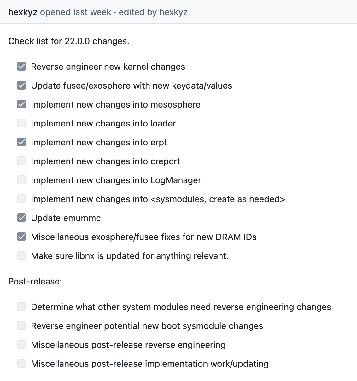
Task: Uncheck Implement new changes into mesosphere
Action: coord(21,104)
